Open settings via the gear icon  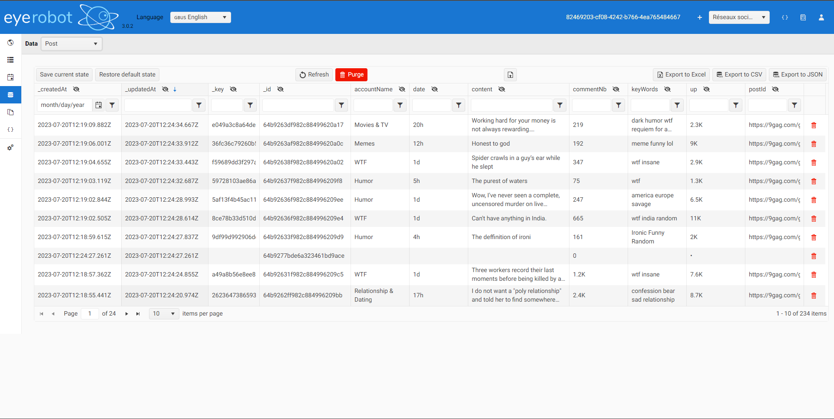[10, 147]
